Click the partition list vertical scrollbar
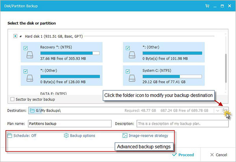Screen dimensions: 236x162 tap(226, 68)
